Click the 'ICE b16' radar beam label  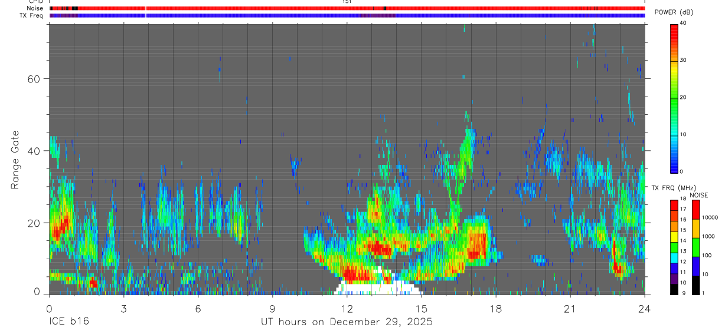(70, 322)
